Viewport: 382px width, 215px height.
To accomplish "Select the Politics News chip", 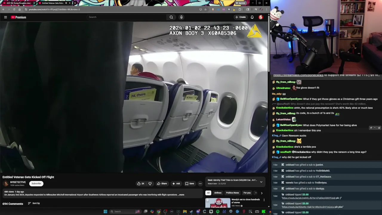I will click(232, 193).
